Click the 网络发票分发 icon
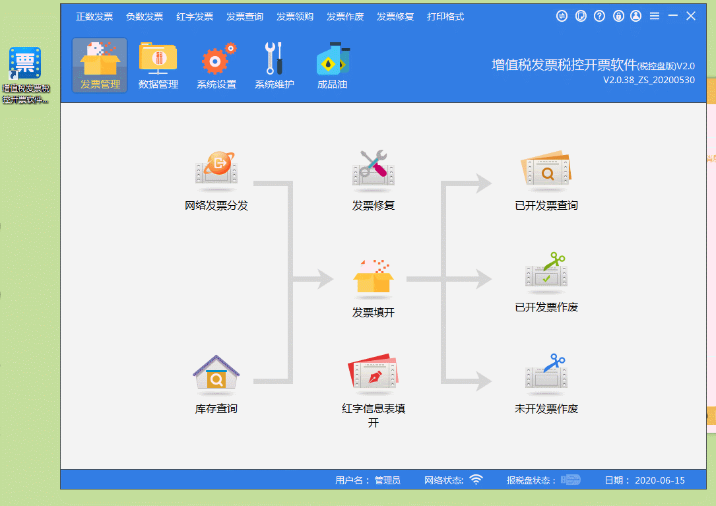 click(x=216, y=170)
